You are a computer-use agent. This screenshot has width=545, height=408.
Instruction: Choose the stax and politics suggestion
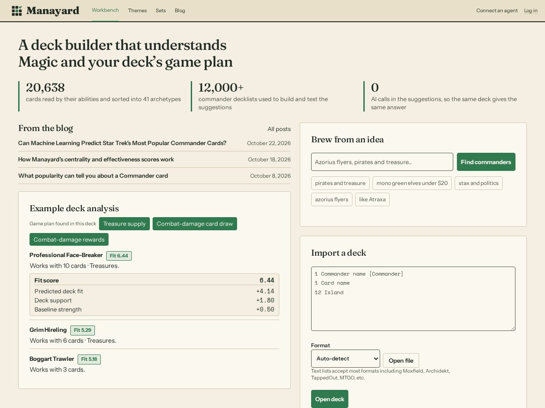[x=479, y=183]
